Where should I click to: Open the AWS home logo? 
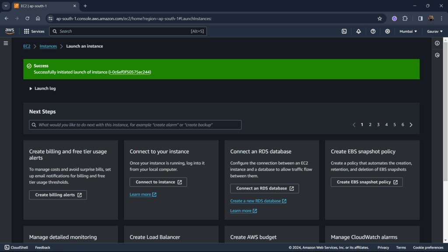click(x=10, y=31)
